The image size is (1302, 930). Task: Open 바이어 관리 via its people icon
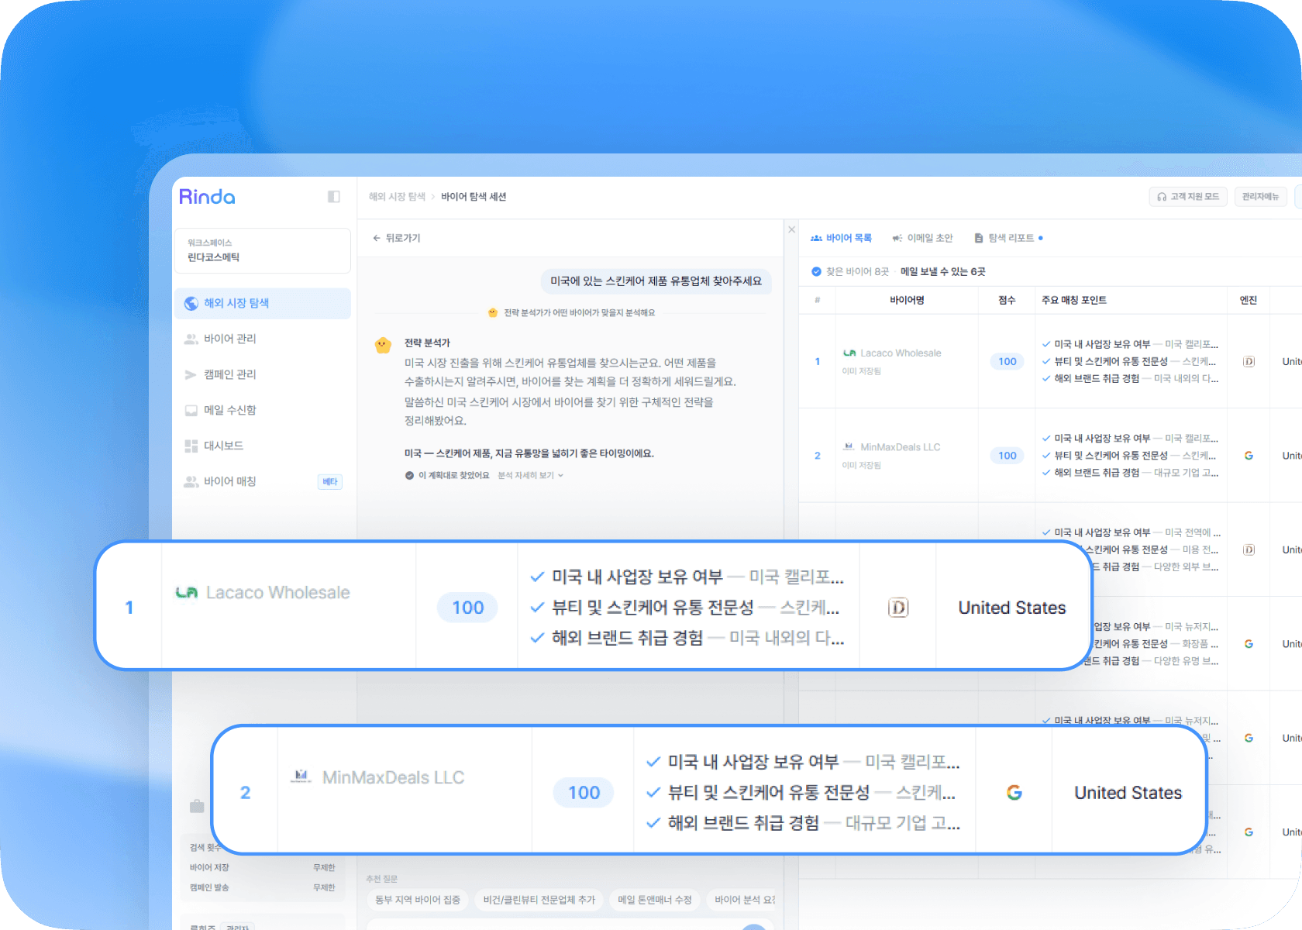point(191,339)
